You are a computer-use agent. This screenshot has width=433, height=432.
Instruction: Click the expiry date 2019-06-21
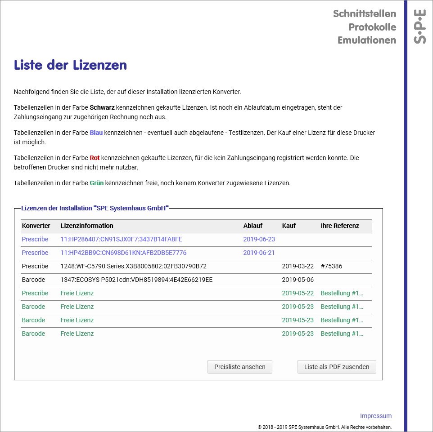[x=259, y=253]
